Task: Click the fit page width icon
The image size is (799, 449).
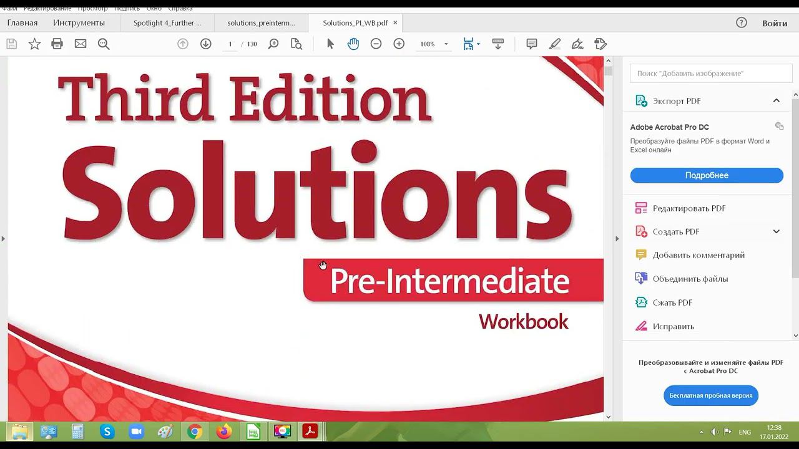Action: (x=468, y=44)
